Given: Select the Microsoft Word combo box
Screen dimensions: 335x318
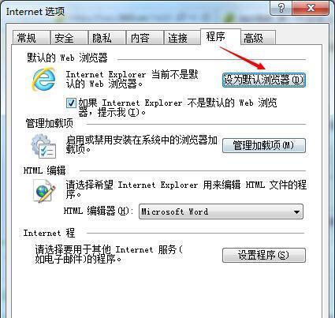Looking at the screenshot, I should point(221,211).
